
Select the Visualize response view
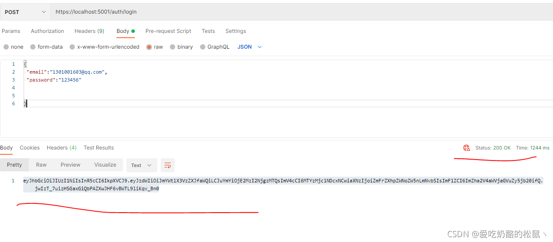tap(105, 165)
